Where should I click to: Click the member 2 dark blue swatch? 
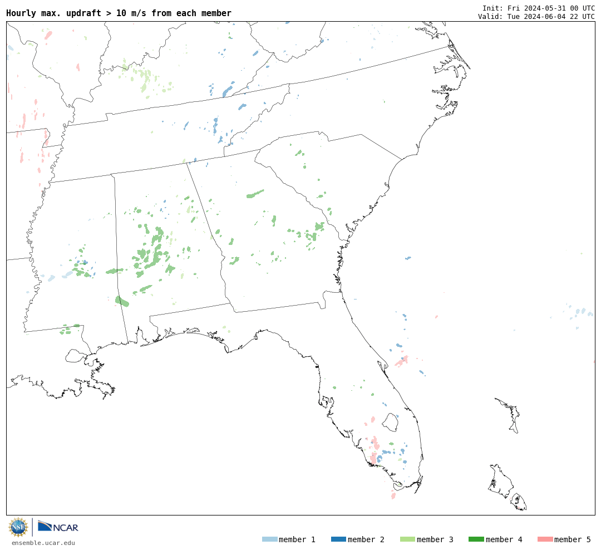(x=338, y=539)
